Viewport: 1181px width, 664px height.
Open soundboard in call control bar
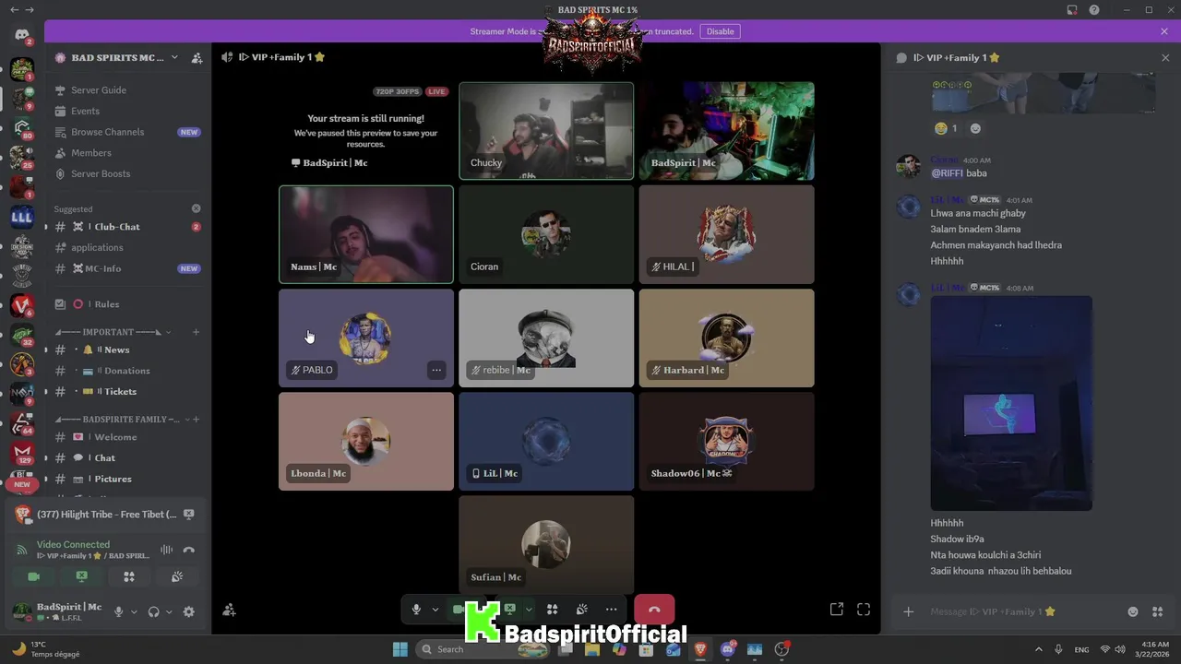pos(582,610)
